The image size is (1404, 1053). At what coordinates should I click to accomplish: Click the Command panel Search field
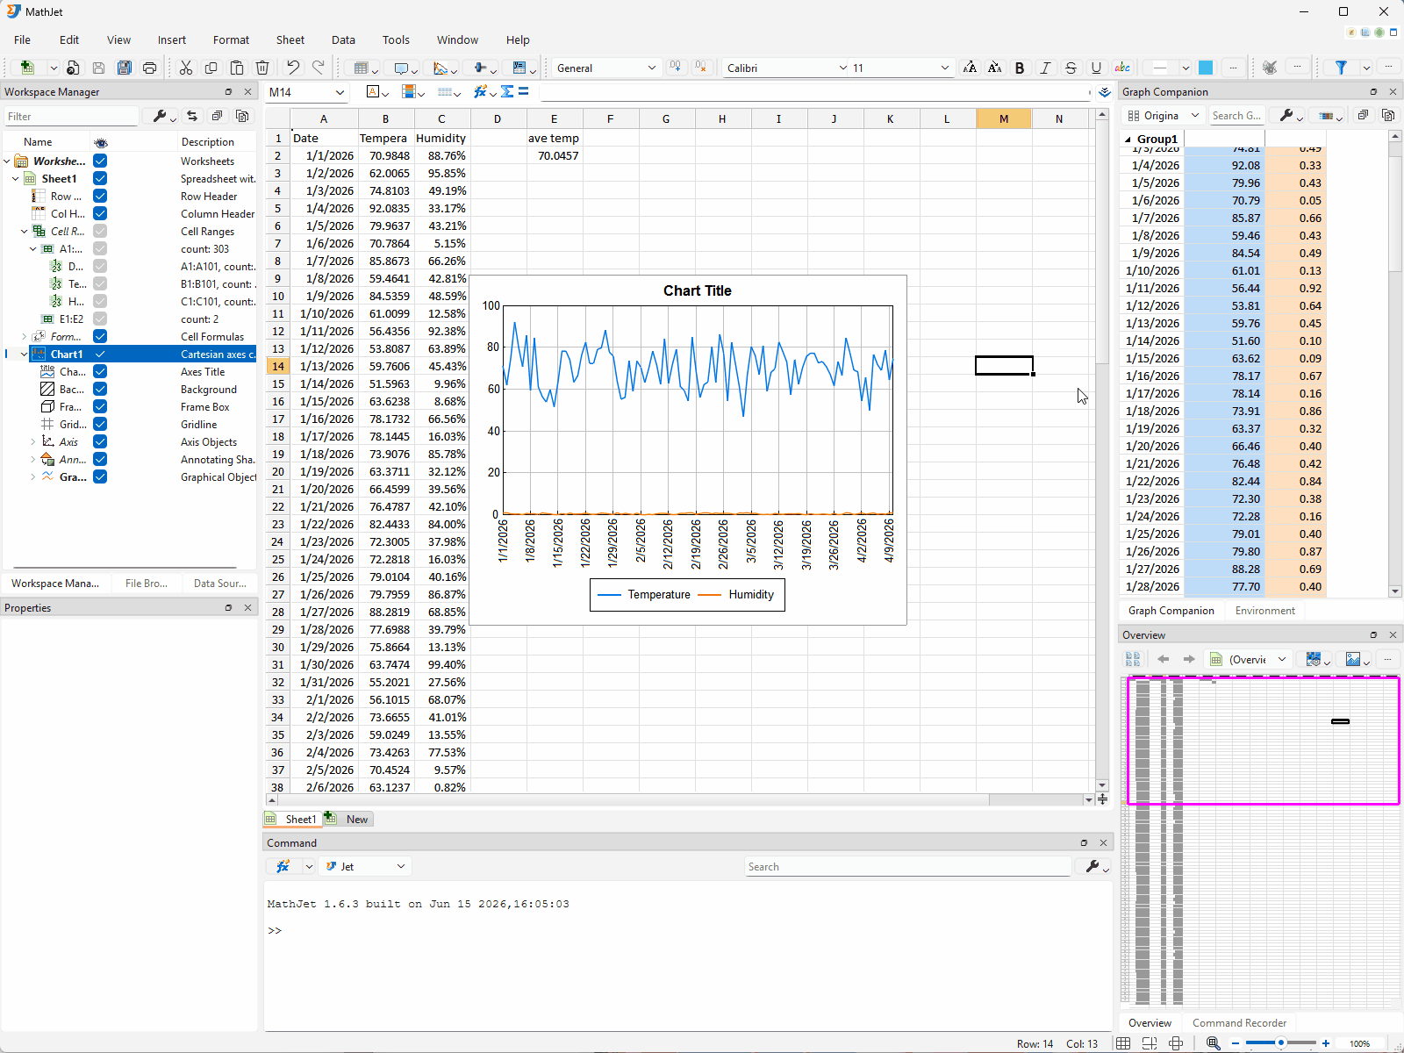pos(908,866)
